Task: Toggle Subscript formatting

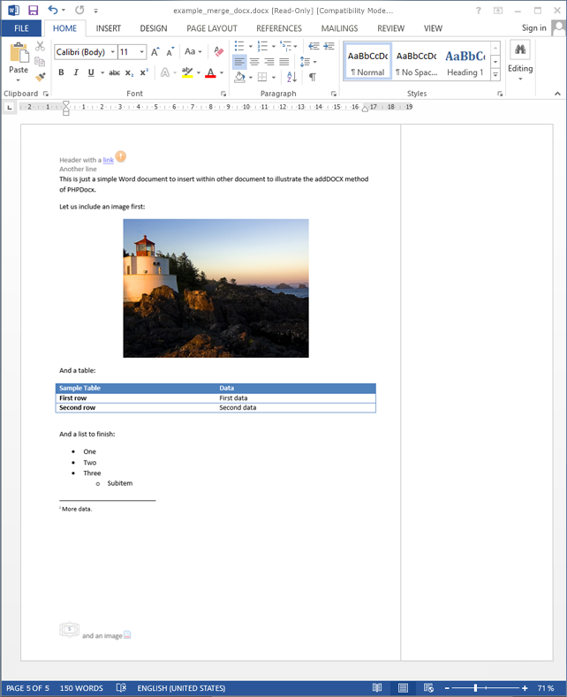Action: click(129, 72)
